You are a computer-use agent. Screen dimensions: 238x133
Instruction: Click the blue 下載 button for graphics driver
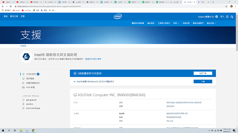203,81
